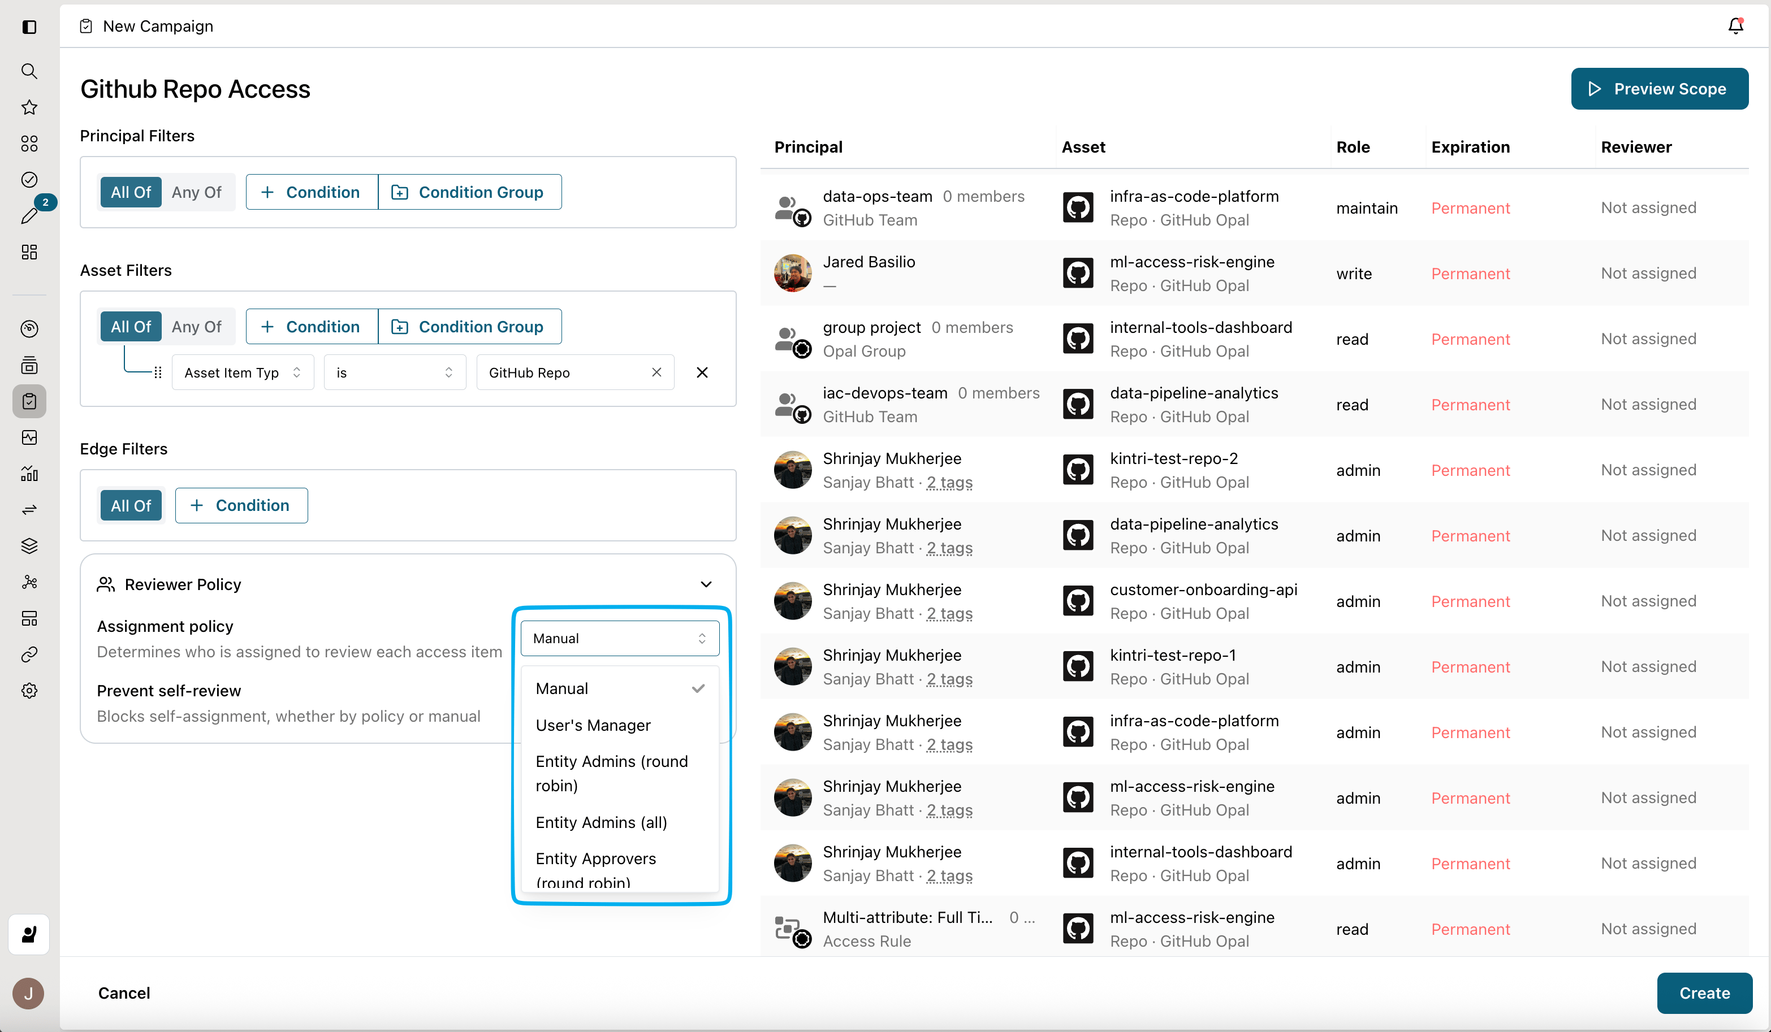Select All Of in Asset Filters
Image resolution: width=1771 pixels, height=1032 pixels.
coord(131,327)
